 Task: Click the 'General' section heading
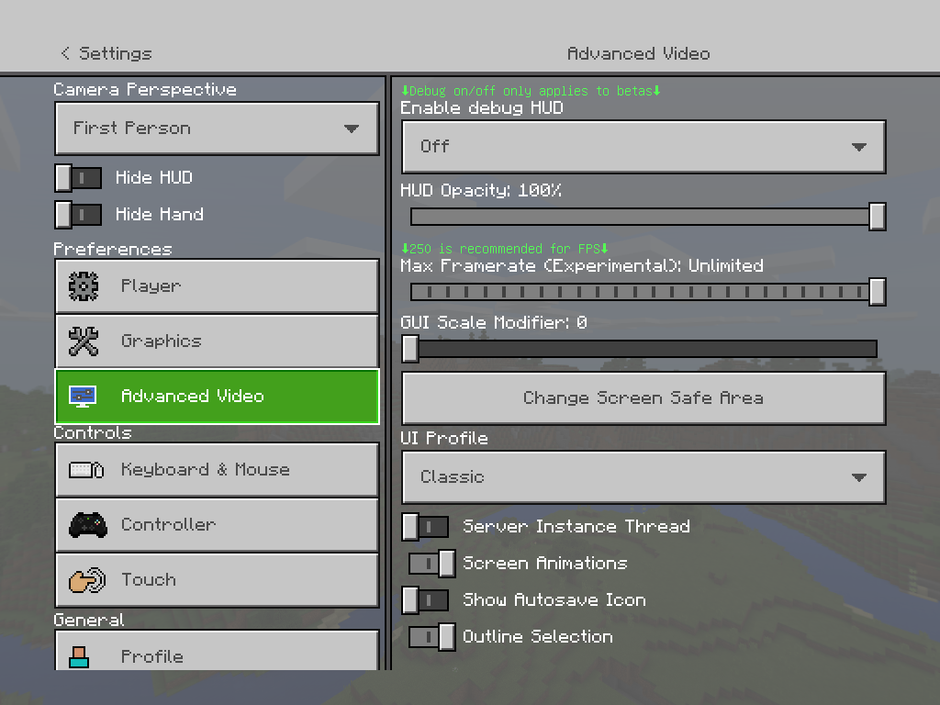point(89,620)
